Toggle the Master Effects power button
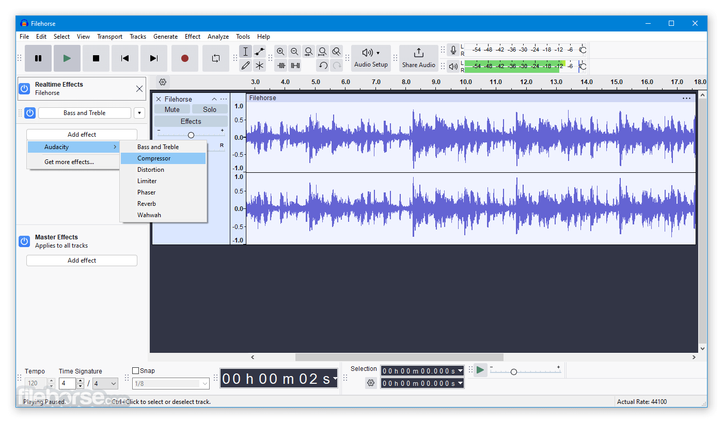723x423 pixels. click(24, 241)
